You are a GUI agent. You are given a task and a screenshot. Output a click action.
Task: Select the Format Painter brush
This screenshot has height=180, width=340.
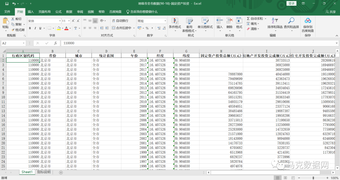pyautogui.click(x=13, y=30)
